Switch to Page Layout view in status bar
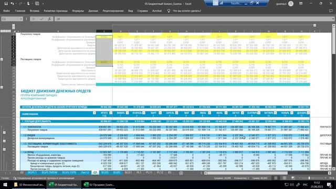336x189 pixels. [x=285, y=178]
